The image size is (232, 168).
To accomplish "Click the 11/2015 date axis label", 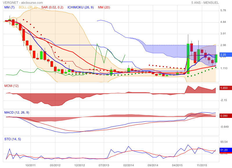I will point(202,165).
